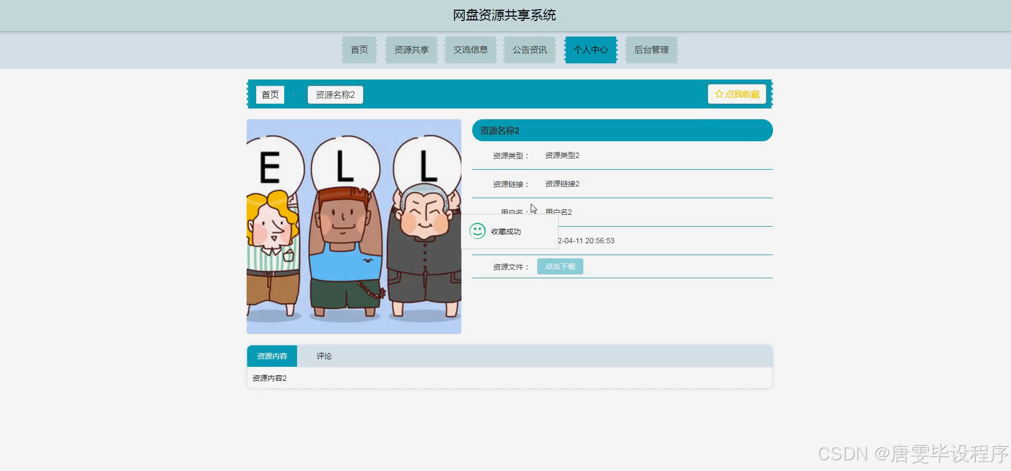Viewport: 1011px width, 471px height.
Task: Go to 交流信息 in the navigation
Action: click(471, 50)
